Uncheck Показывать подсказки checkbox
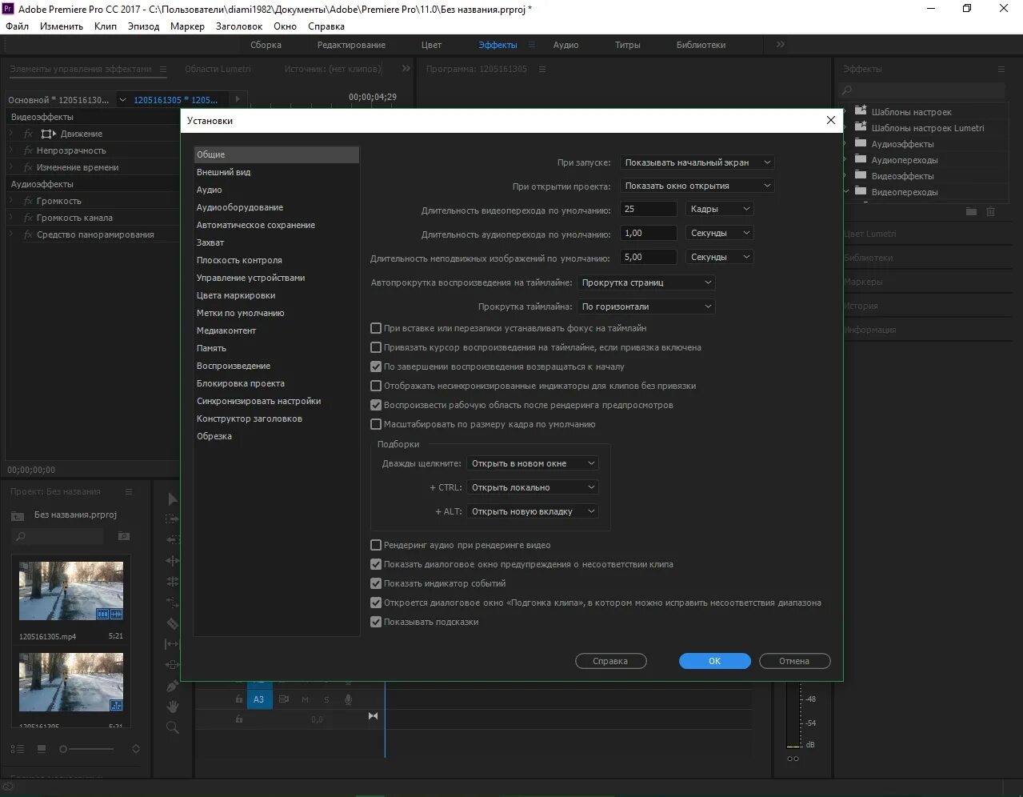Image resolution: width=1023 pixels, height=797 pixels. 376,622
